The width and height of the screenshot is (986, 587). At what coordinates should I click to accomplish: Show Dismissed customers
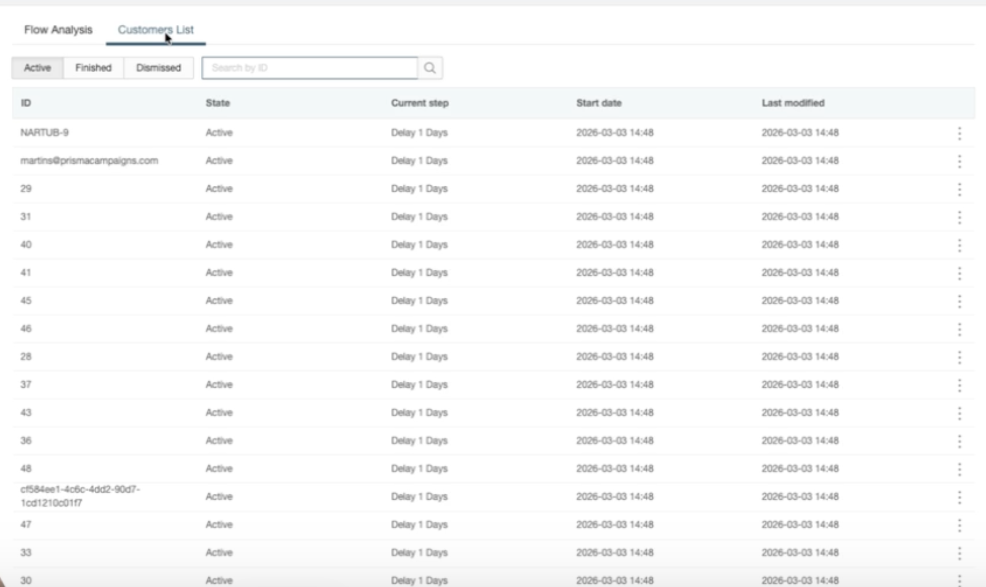158,68
